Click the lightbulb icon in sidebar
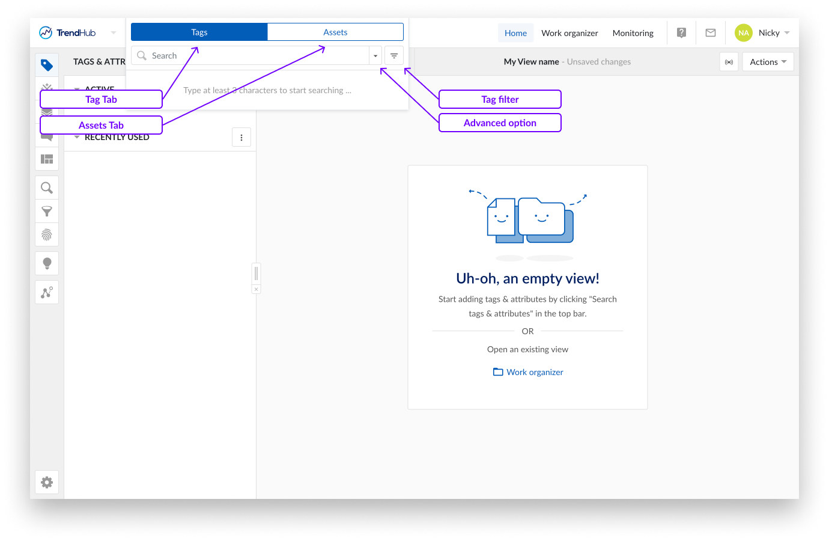Image resolution: width=829 pixels, height=541 pixels. pyautogui.click(x=47, y=263)
